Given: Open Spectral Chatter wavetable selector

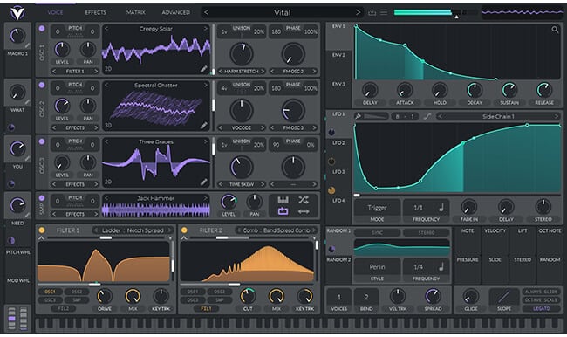Looking at the screenshot, I should point(156,85).
